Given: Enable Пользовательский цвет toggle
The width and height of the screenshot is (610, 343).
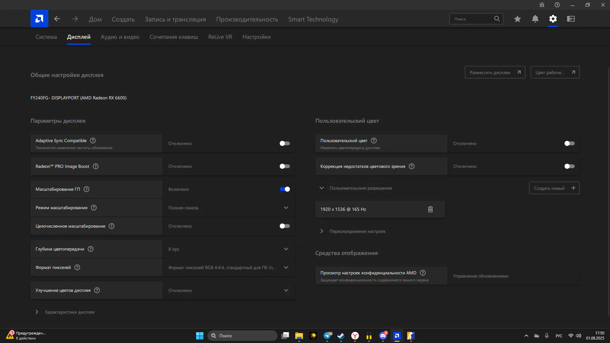Looking at the screenshot, I should pyautogui.click(x=569, y=143).
